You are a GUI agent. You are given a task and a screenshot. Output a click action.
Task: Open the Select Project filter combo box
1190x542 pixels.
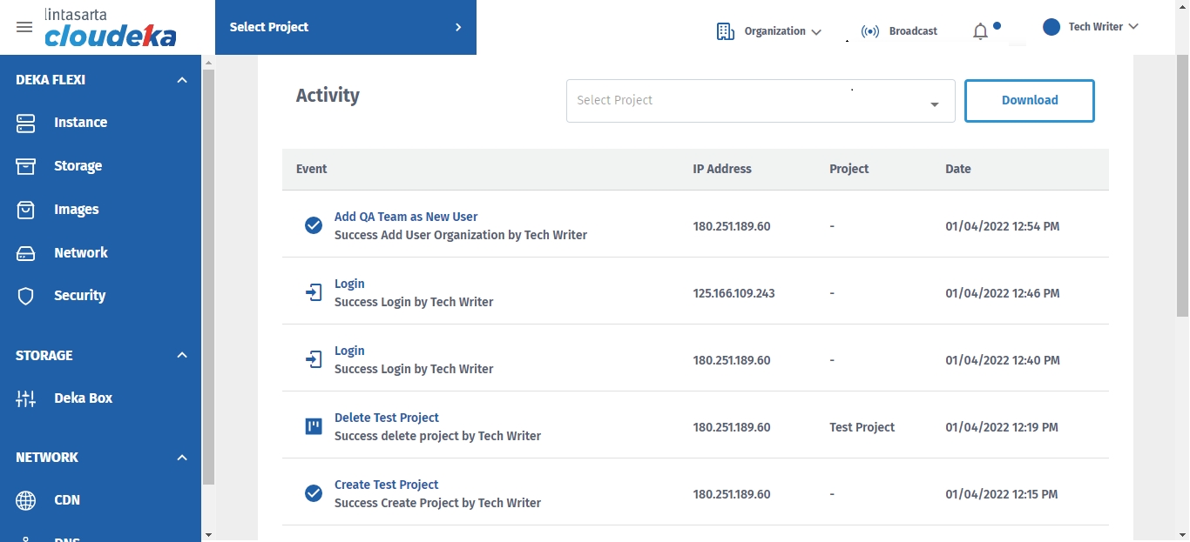coord(760,101)
